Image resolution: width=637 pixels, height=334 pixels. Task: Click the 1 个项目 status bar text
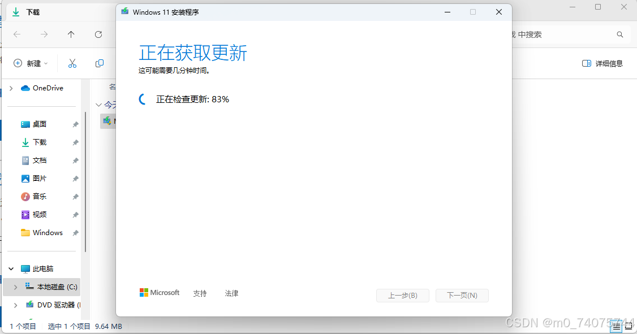pyautogui.click(x=23, y=326)
